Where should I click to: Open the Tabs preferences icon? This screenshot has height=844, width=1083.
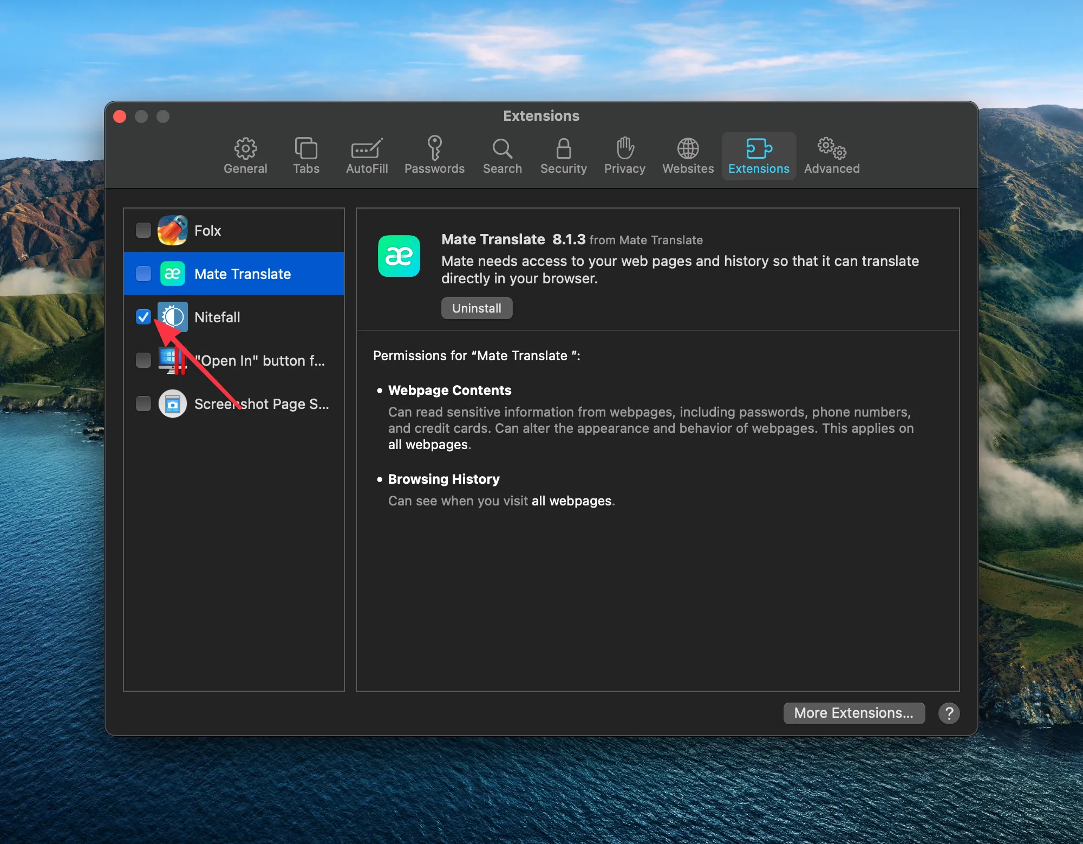coord(306,148)
